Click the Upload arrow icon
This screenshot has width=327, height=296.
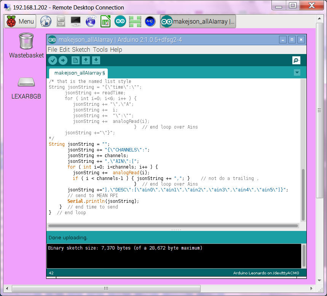[63, 60]
